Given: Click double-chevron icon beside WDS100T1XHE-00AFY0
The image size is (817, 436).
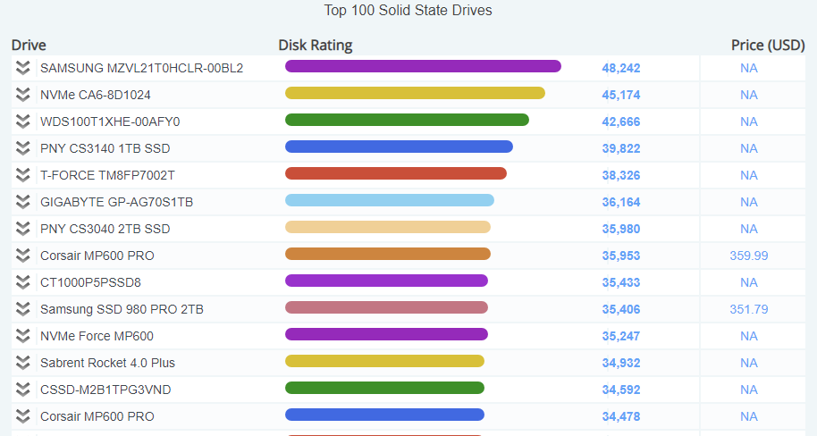Looking at the screenshot, I should point(23,122).
